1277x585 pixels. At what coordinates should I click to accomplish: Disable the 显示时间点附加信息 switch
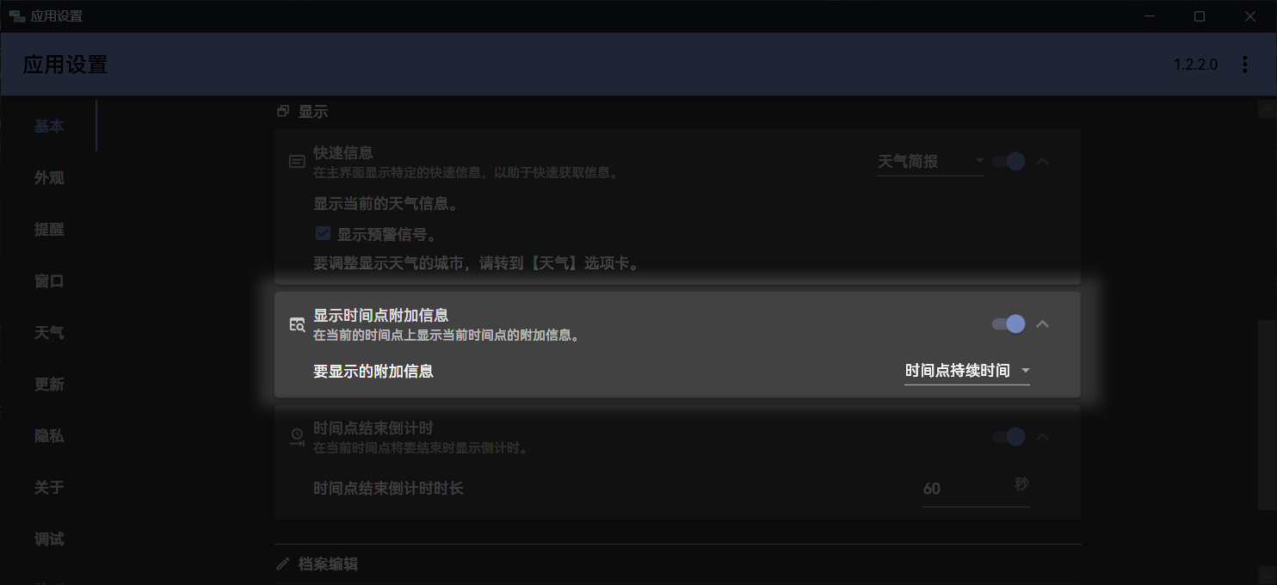click(1008, 324)
